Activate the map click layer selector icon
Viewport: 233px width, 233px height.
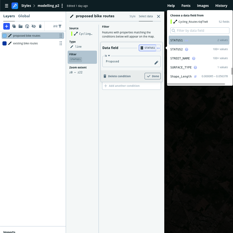tap(27, 26)
